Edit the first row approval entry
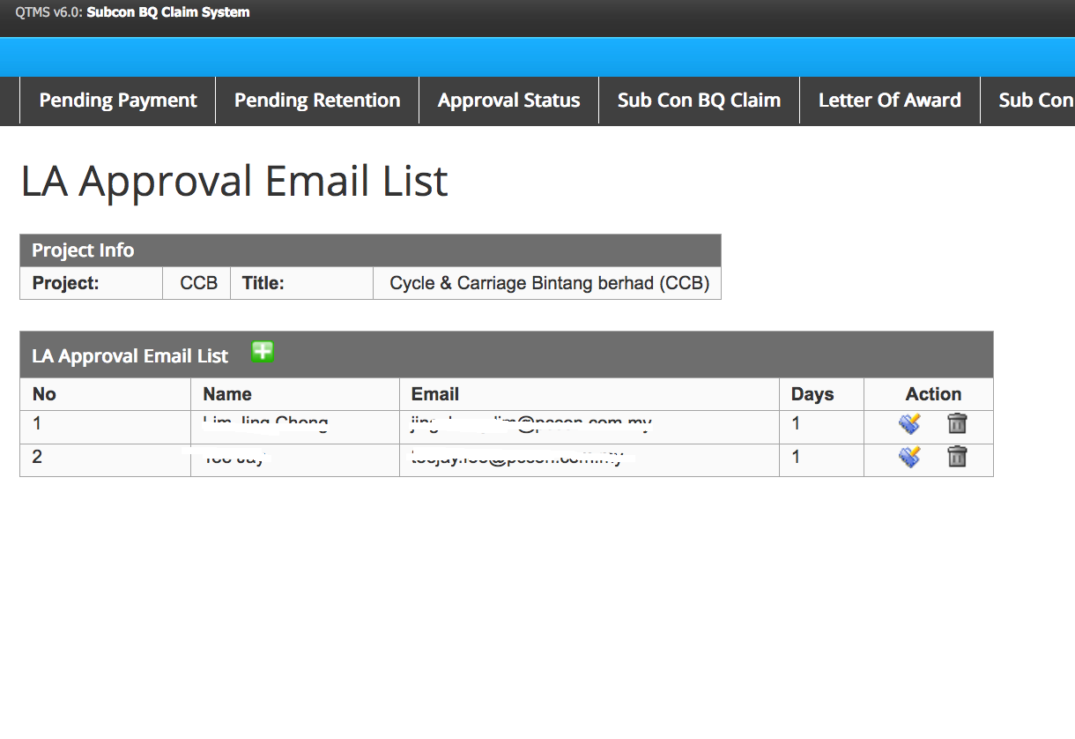This screenshot has width=1075, height=739. pos(909,424)
